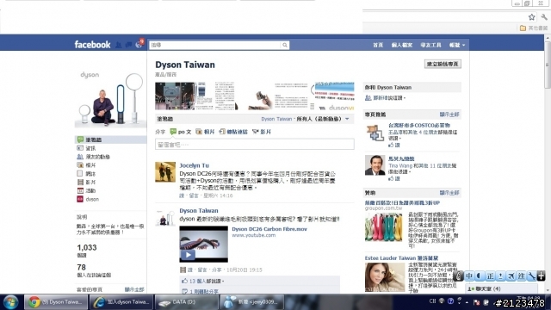Open the recommended page with man's portrait photo

click(375, 165)
